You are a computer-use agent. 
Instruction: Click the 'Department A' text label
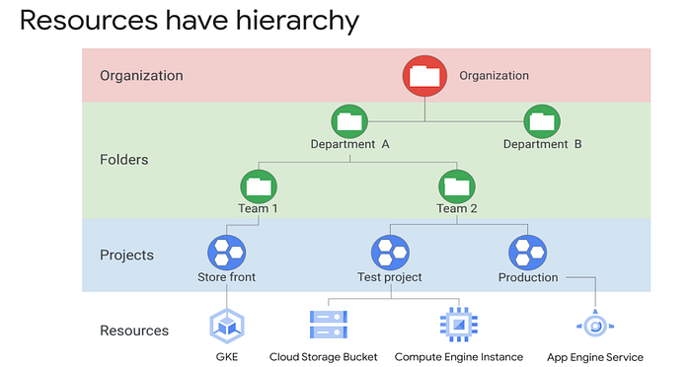pyautogui.click(x=349, y=144)
